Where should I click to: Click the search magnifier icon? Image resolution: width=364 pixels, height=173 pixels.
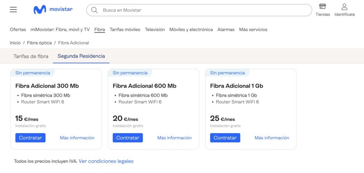(94, 10)
